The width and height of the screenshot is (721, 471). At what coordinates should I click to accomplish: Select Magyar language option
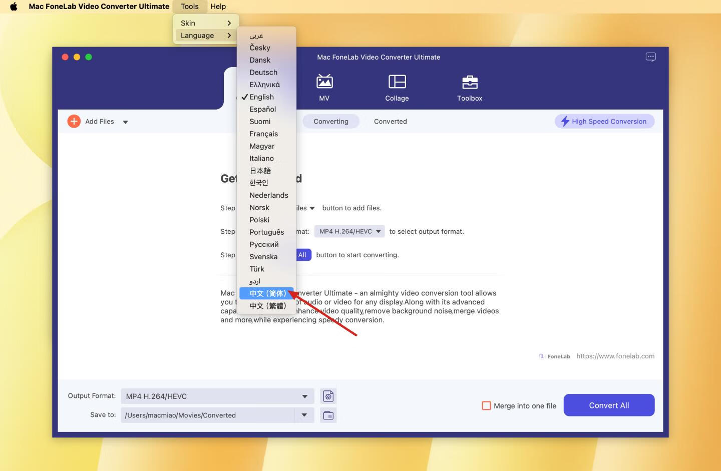(x=266, y=146)
